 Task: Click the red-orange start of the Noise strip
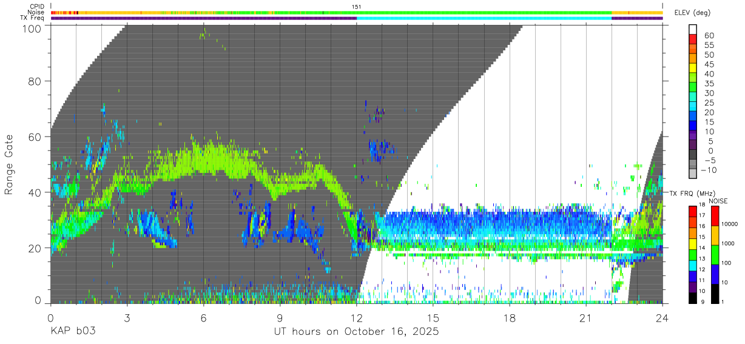coord(64,12)
